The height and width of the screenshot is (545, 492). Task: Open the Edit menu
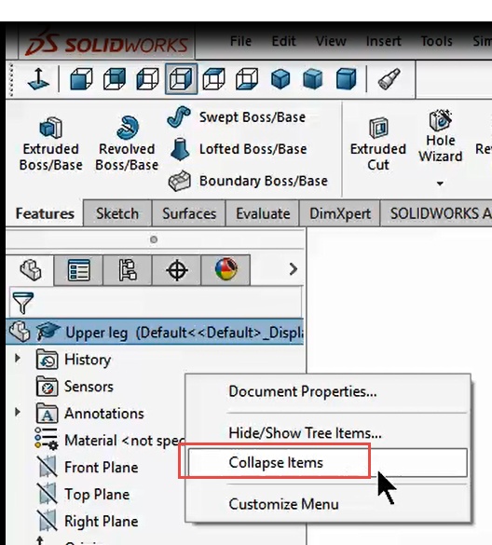[x=283, y=41]
